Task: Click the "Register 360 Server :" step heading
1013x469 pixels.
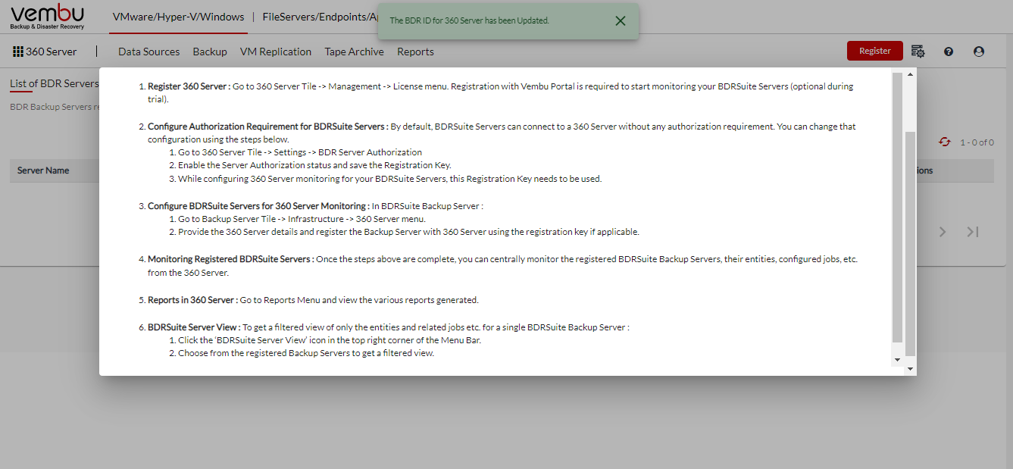Action: (189, 86)
